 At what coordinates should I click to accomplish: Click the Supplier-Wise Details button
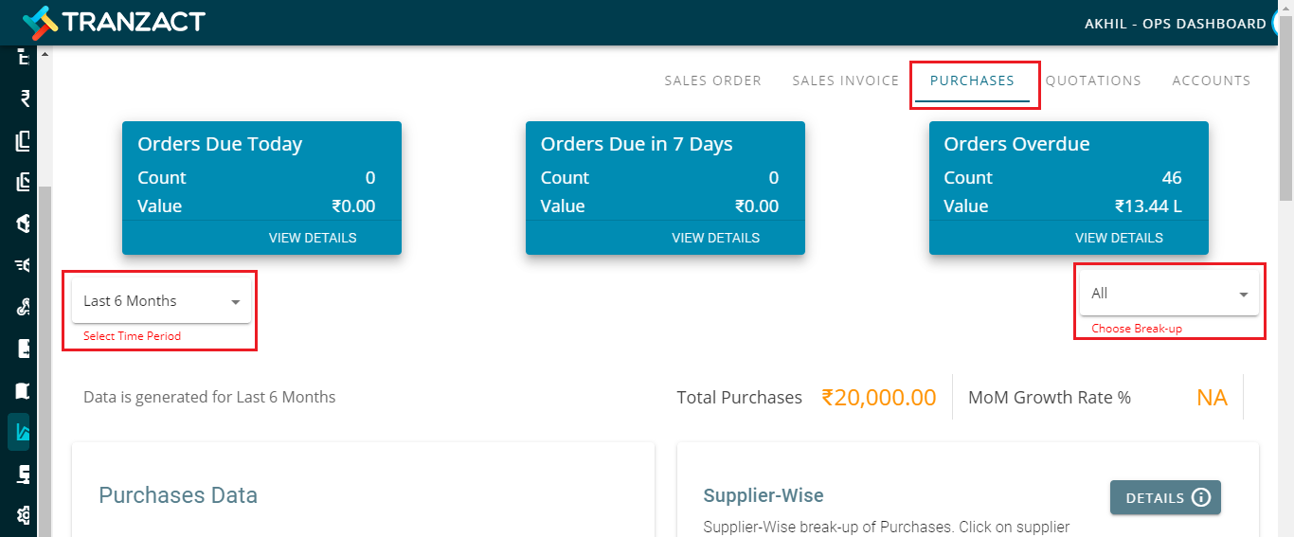coord(1165,497)
